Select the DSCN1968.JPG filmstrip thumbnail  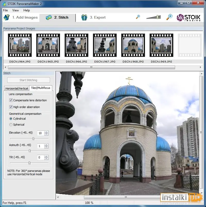(x=133, y=45)
